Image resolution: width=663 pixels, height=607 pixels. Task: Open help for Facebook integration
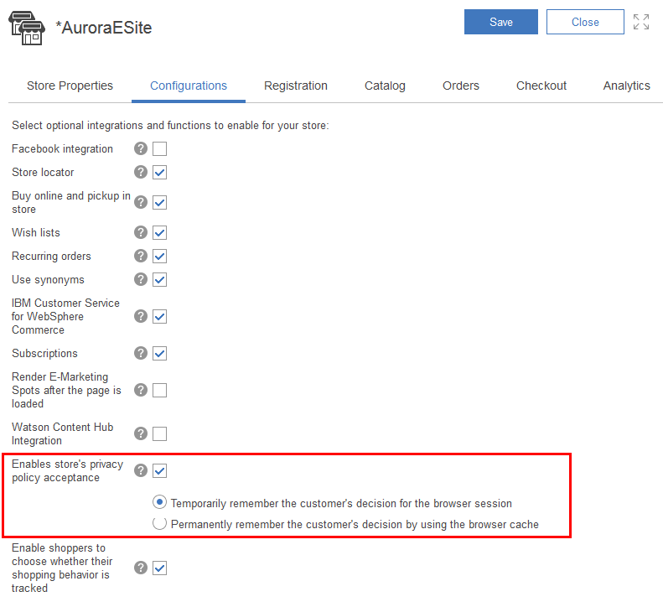coord(141,148)
